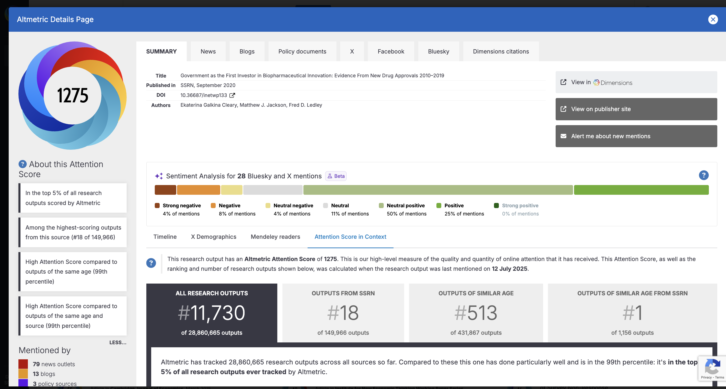This screenshot has width=726, height=389.
Task: Click the '#18 of 149,966' score box
Action: (x=72, y=232)
